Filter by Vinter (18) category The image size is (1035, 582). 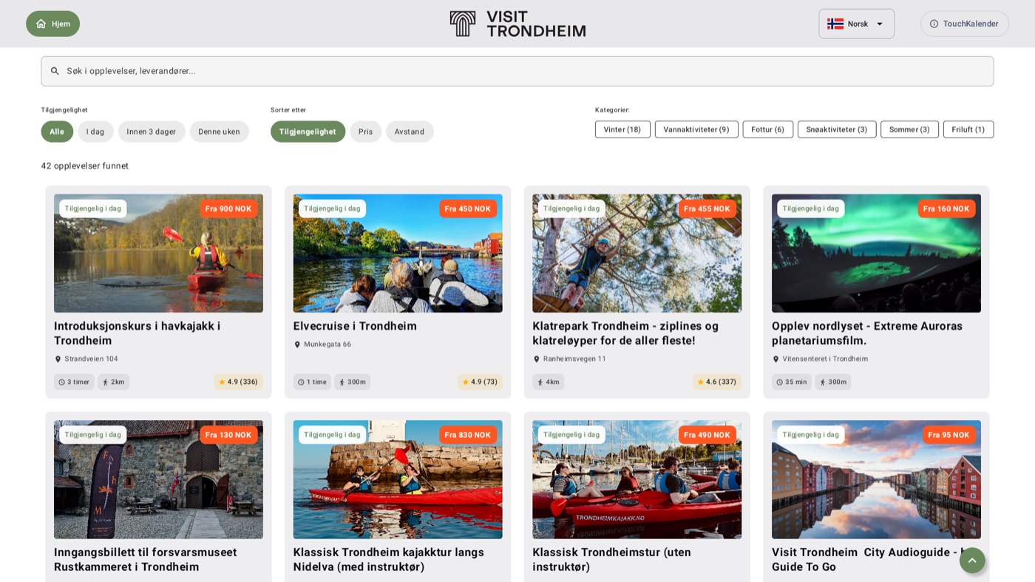(x=622, y=129)
